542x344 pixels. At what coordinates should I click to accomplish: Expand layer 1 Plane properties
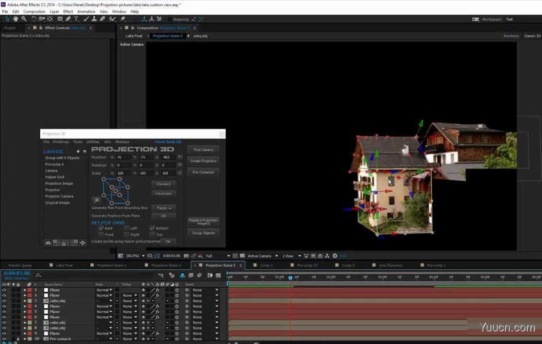[x=25, y=290]
